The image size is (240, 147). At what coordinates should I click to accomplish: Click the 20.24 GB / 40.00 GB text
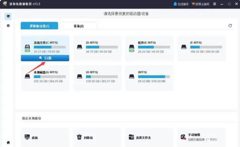(x=151, y=52)
